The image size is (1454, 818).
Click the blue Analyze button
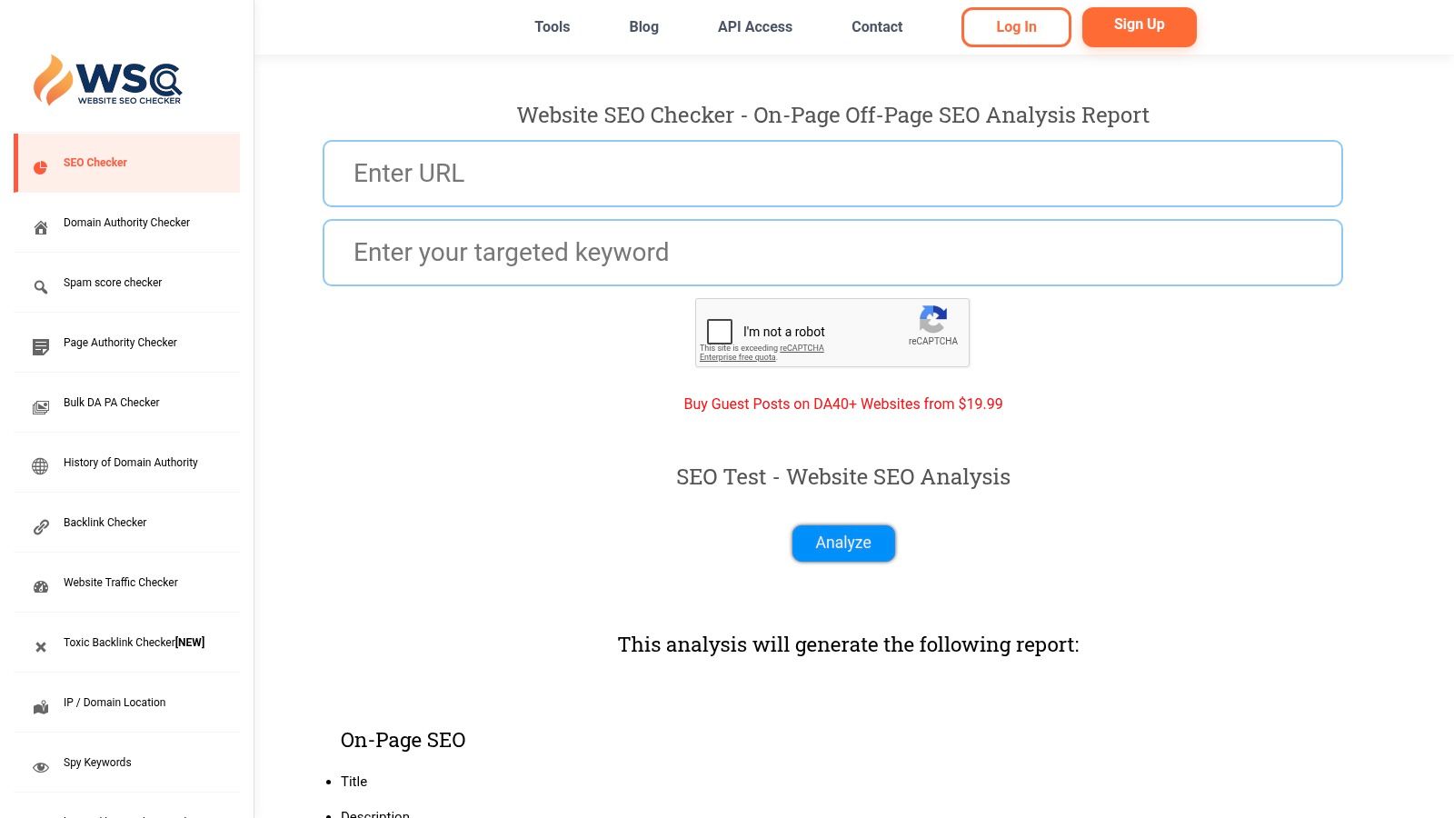(x=843, y=543)
